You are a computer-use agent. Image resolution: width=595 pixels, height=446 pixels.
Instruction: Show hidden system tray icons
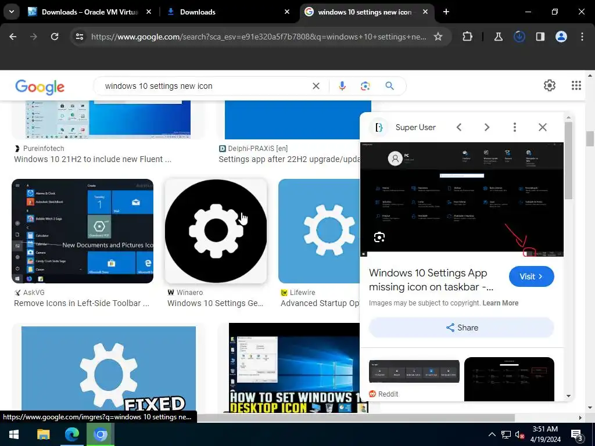492,434
